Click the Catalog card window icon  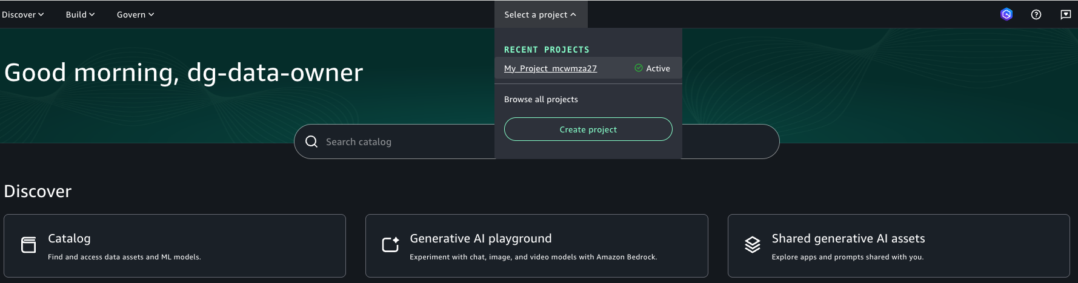28,245
